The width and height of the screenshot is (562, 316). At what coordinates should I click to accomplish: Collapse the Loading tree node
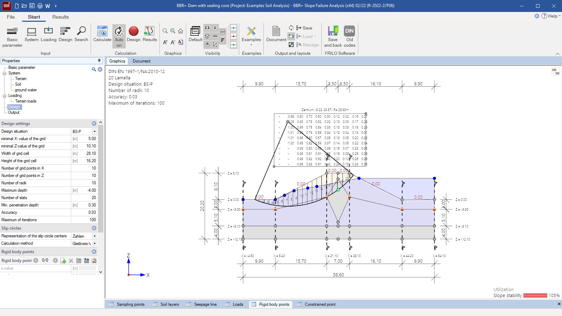[5, 96]
